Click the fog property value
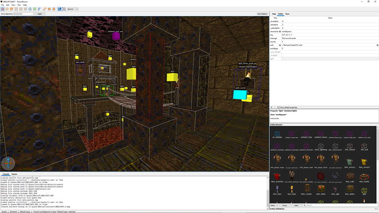 pos(287,35)
